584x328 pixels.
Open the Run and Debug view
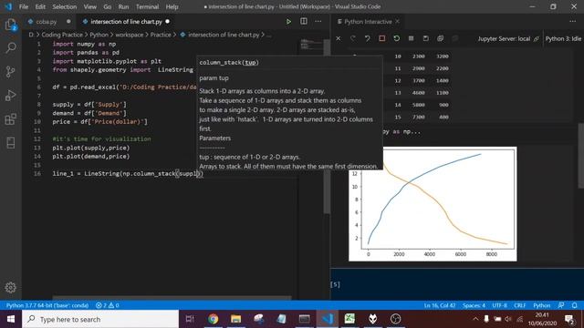tap(10, 96)
